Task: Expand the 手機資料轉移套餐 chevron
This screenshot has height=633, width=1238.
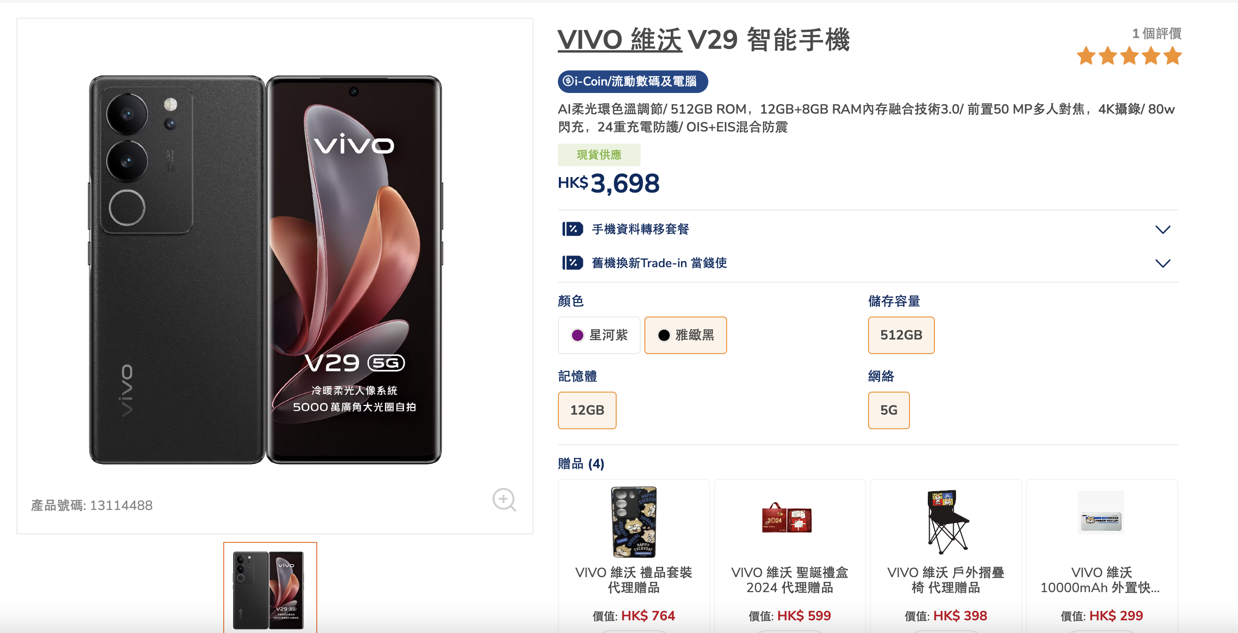Action: click(x=1162, y=230)
